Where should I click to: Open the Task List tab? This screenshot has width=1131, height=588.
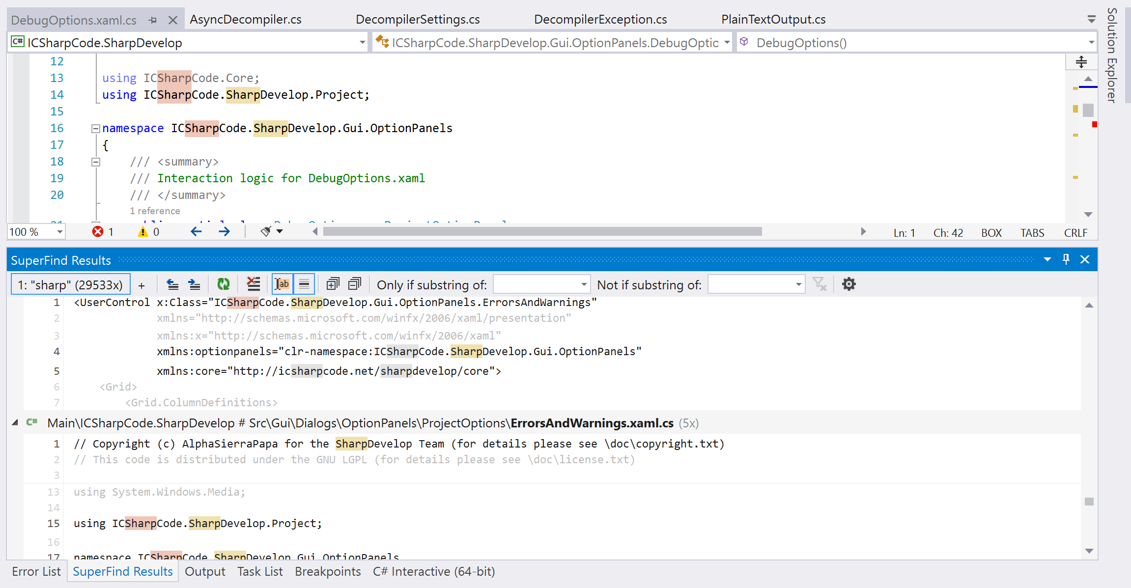[x=260, y=572]
